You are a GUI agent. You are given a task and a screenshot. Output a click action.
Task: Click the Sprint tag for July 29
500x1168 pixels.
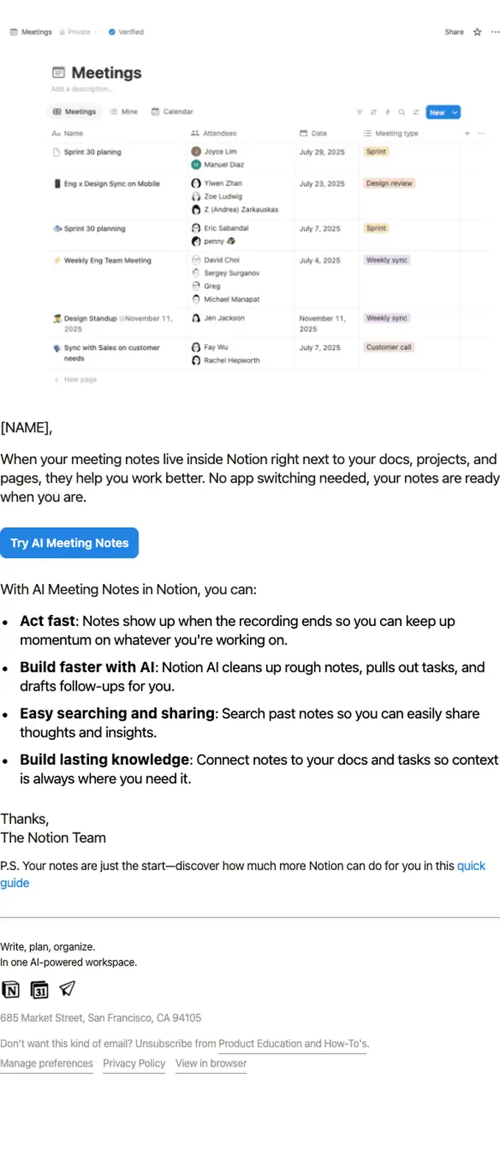coord(376,152)
